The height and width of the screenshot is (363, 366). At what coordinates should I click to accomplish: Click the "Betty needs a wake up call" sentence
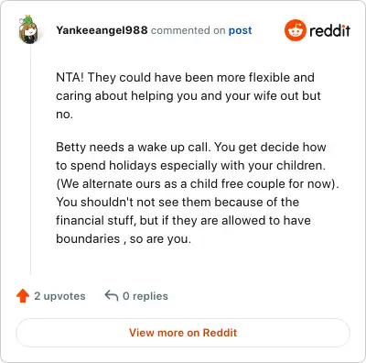point(134,148)
